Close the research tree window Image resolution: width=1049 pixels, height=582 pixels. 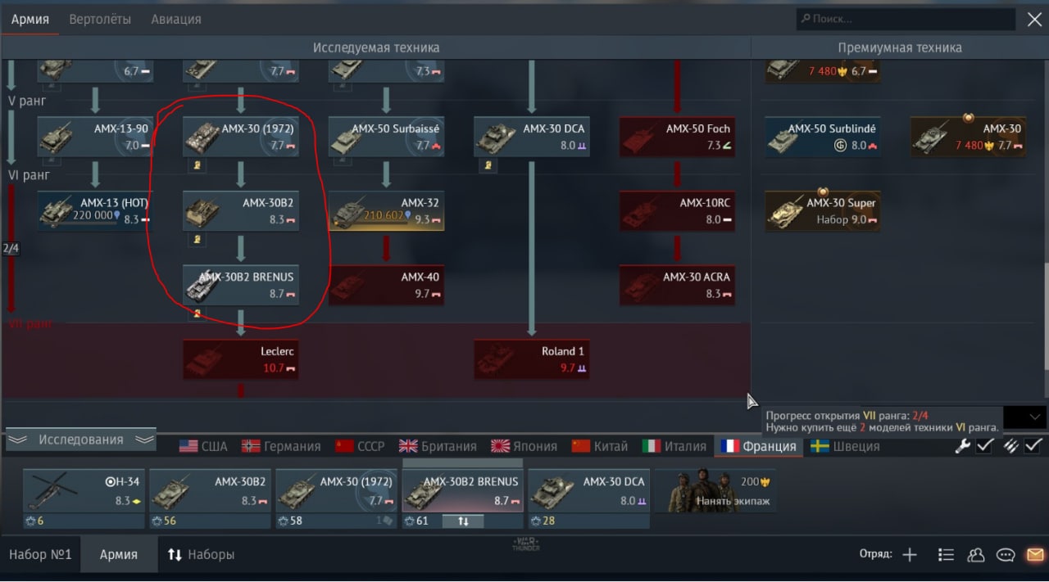click(1033, 19)
